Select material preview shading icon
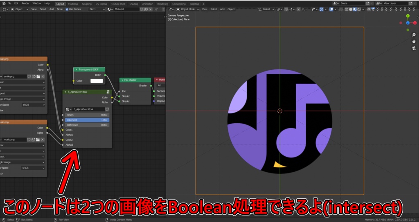The image size is (419, 222). [355, 9]
